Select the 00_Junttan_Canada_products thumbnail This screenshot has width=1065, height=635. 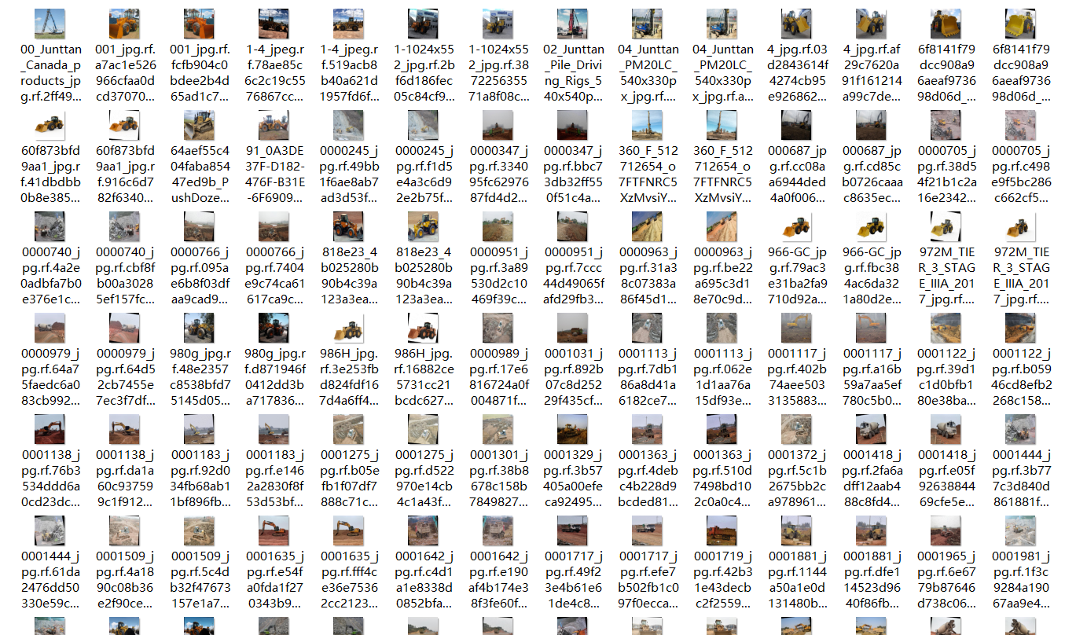[50, 24]
